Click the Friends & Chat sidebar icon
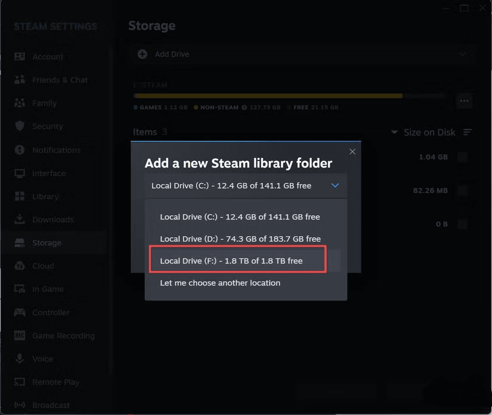This screenshot has height=415, width=492. pyautogui.click(x=20, y=80)
